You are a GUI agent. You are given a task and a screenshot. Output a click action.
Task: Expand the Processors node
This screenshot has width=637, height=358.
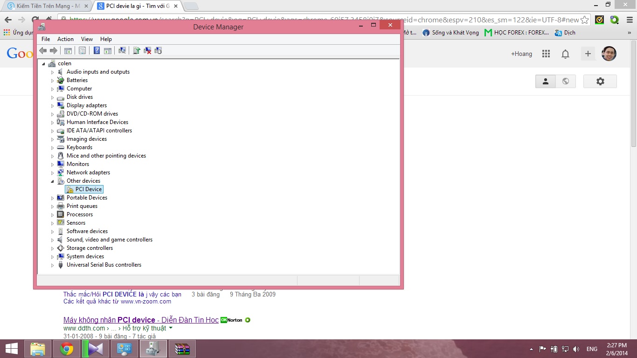click(x=53, y=215)
